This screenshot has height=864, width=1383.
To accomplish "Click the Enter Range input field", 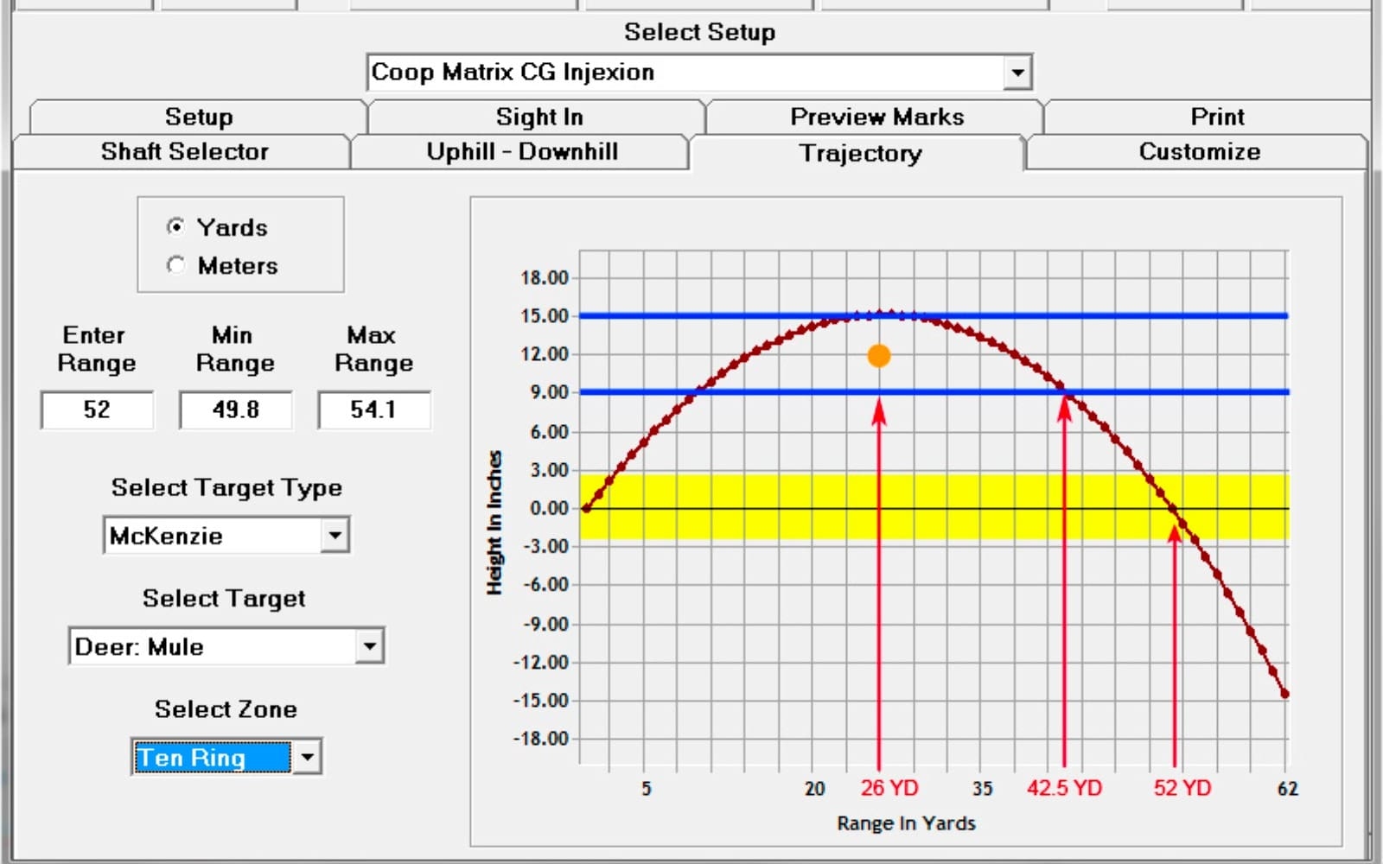I will coord(97,410).
